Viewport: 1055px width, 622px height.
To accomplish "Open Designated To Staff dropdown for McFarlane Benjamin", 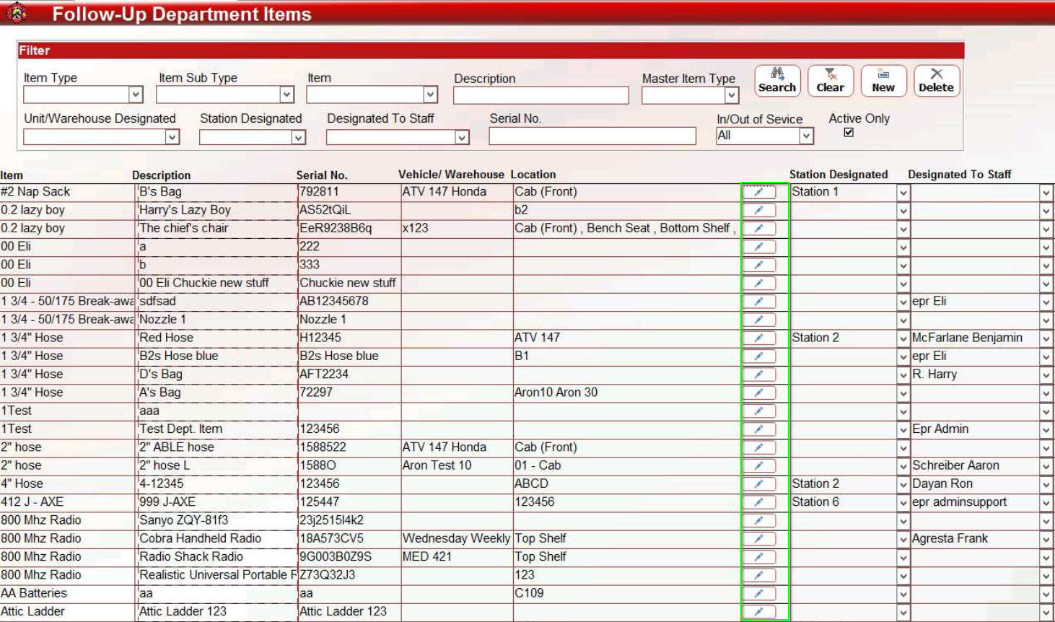I will coord(1046,338).
